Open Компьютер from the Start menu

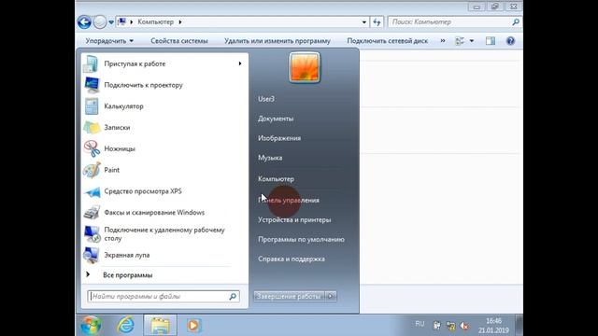(276, 179)
